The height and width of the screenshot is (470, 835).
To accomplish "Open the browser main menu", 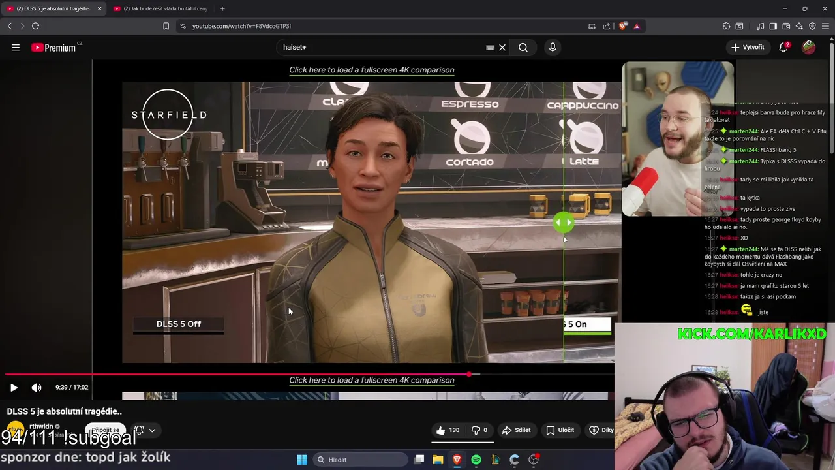I will (825, 26).
